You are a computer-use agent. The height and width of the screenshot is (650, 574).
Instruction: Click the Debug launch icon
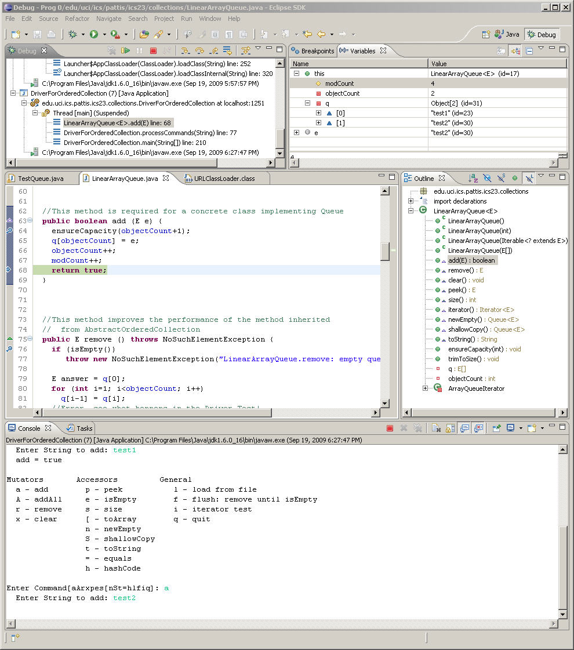click(x=72, y=34)
